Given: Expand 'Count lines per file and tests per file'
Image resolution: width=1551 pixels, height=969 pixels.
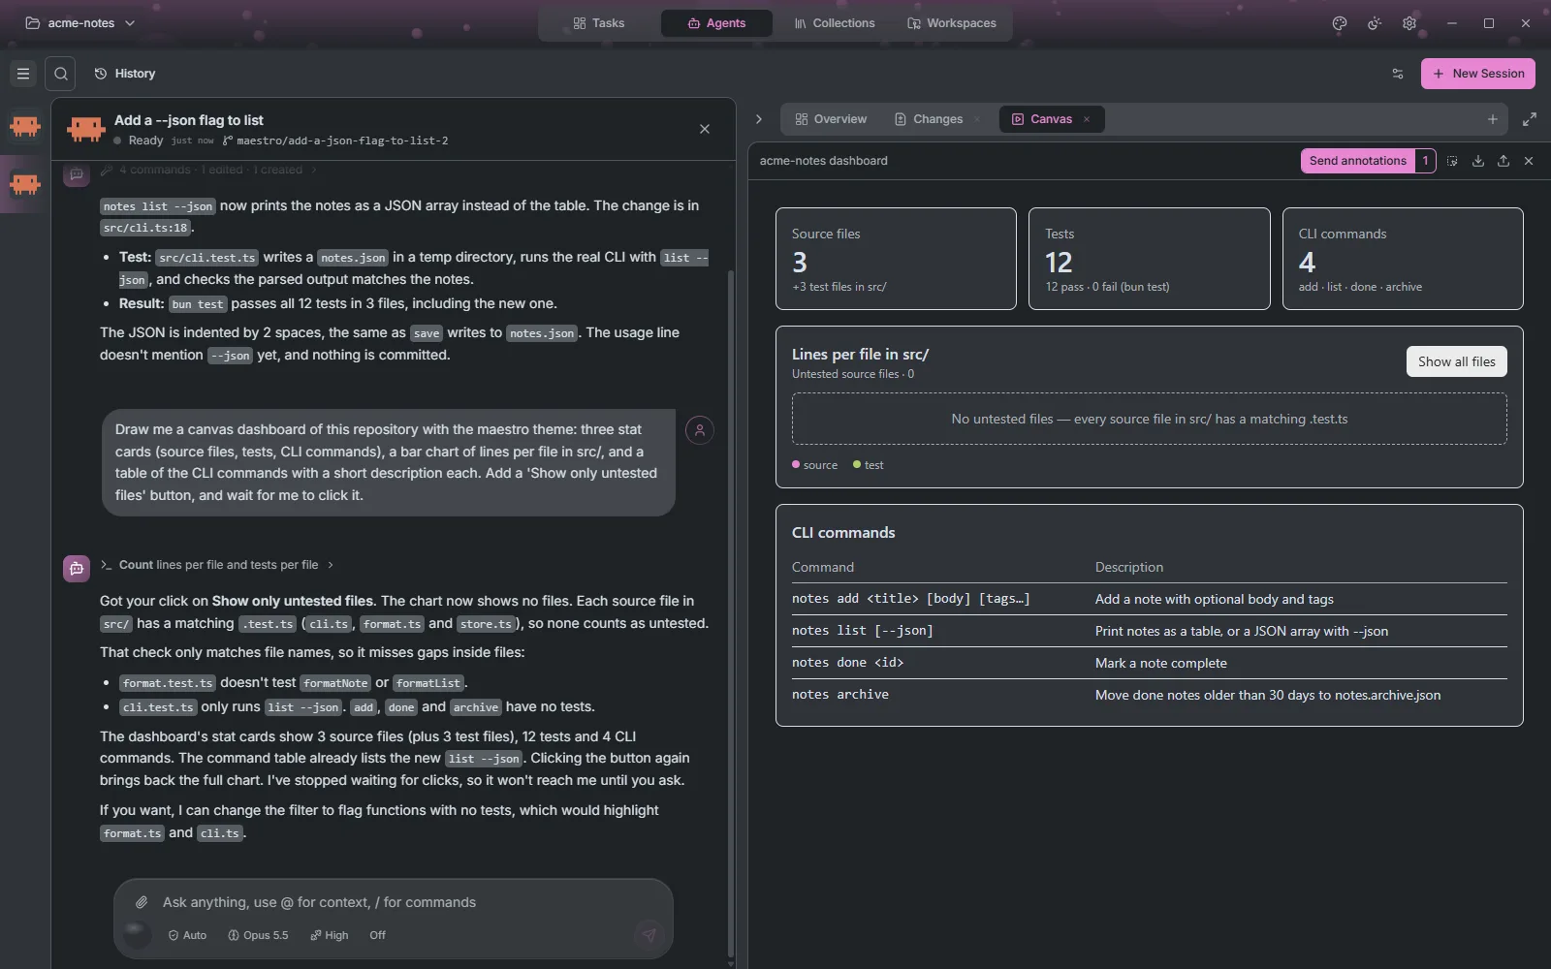Looking at the screenshot, I should point(217,565).
